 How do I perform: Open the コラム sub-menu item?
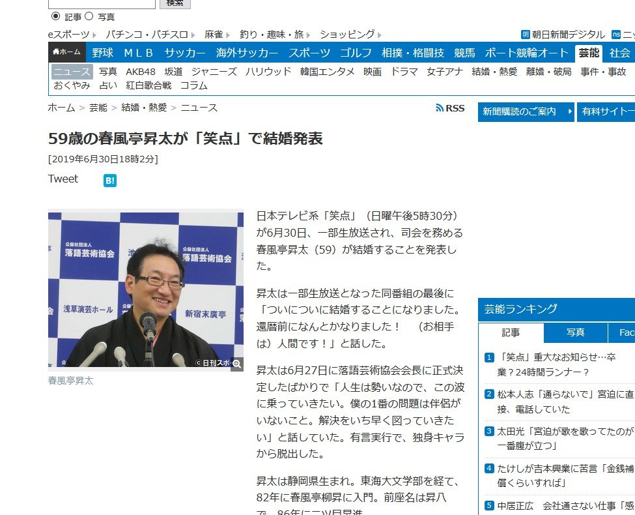point(193,85)
